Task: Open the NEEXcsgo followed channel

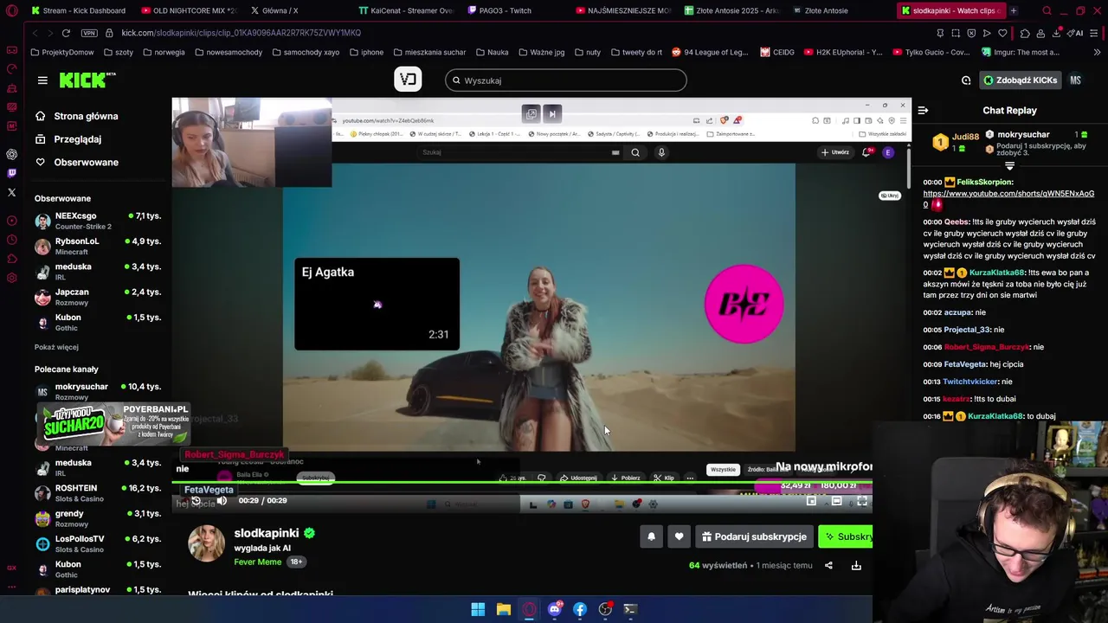Action: 97,221
